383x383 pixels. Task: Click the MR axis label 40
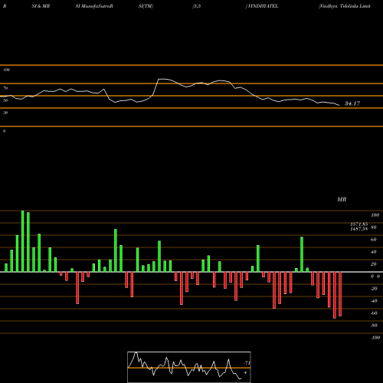click(374, 252)
